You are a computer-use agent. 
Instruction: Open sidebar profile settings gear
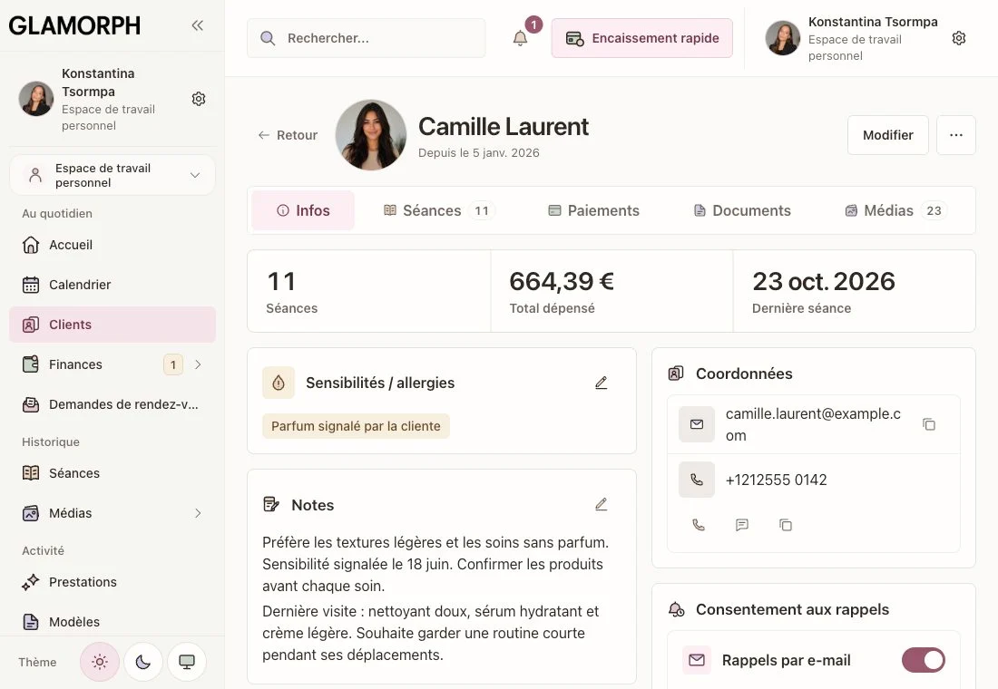coord(199,99)
